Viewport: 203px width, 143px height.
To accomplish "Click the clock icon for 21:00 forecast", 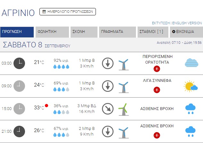I will pyautogui.click(x=20, y=131).
